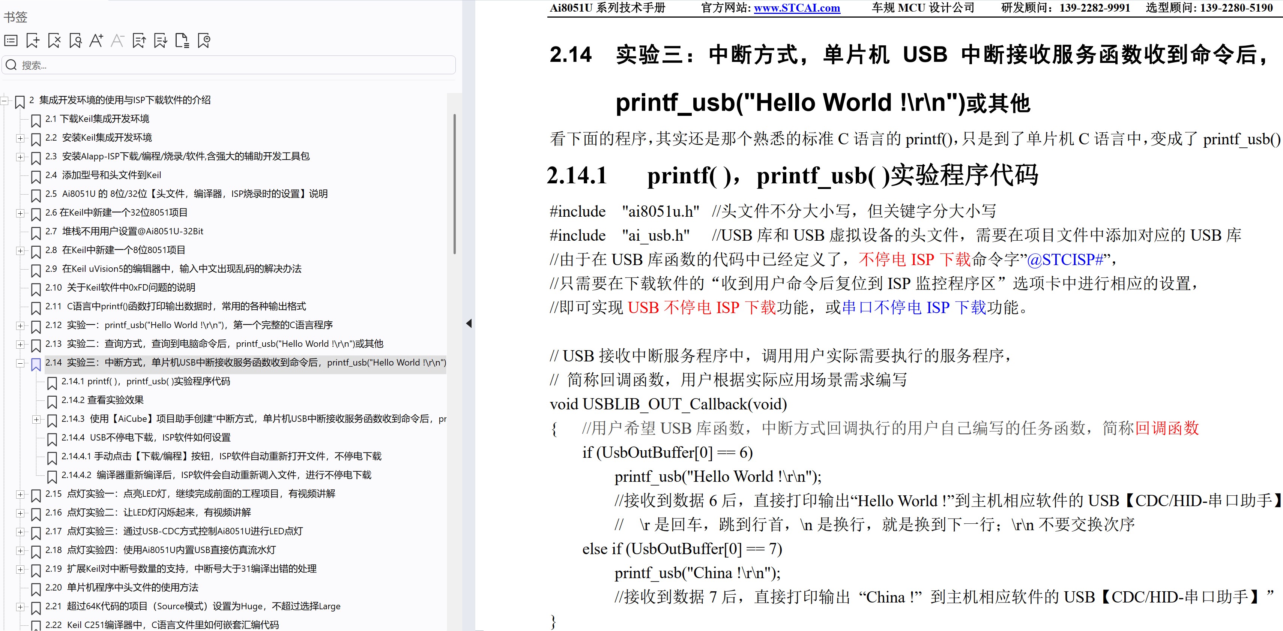Expand the 2.2 安装Keil集成开发环境 node
The width and height of the screenshot is (1283, 631).
click(20, 138)
